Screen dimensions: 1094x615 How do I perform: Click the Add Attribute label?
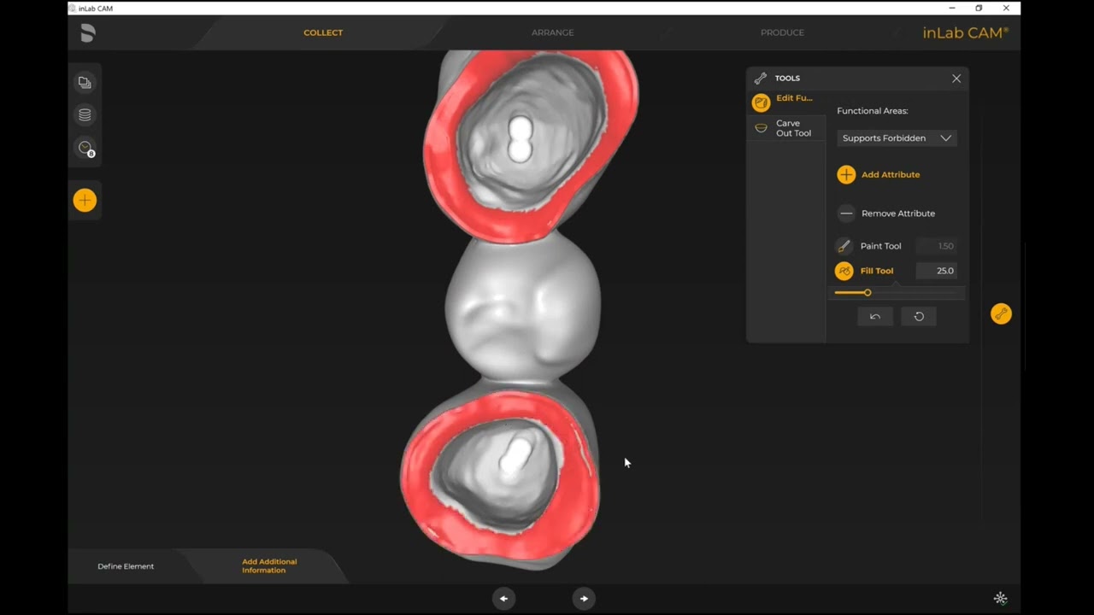click(891, 174)
